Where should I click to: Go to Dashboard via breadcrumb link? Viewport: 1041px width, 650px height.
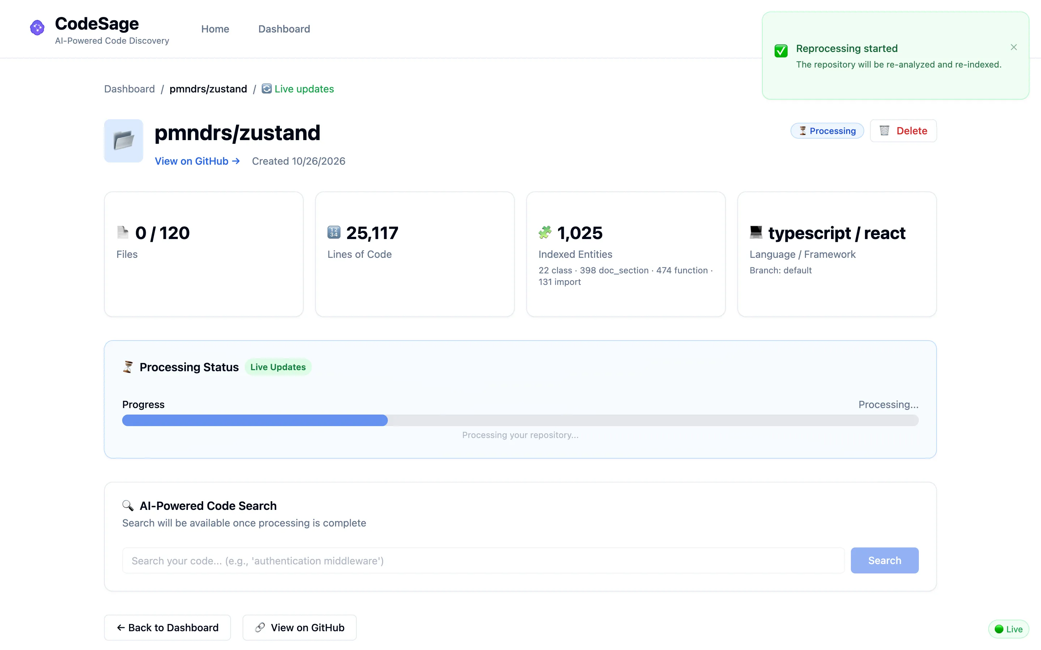pyautogui.click(x=129, y=88)
